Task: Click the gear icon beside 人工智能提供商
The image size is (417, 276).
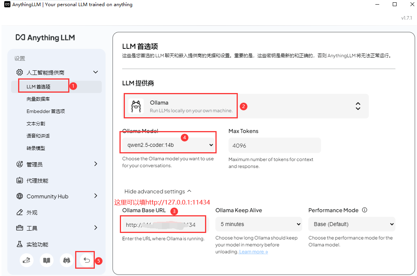Action: pos(20,72)
